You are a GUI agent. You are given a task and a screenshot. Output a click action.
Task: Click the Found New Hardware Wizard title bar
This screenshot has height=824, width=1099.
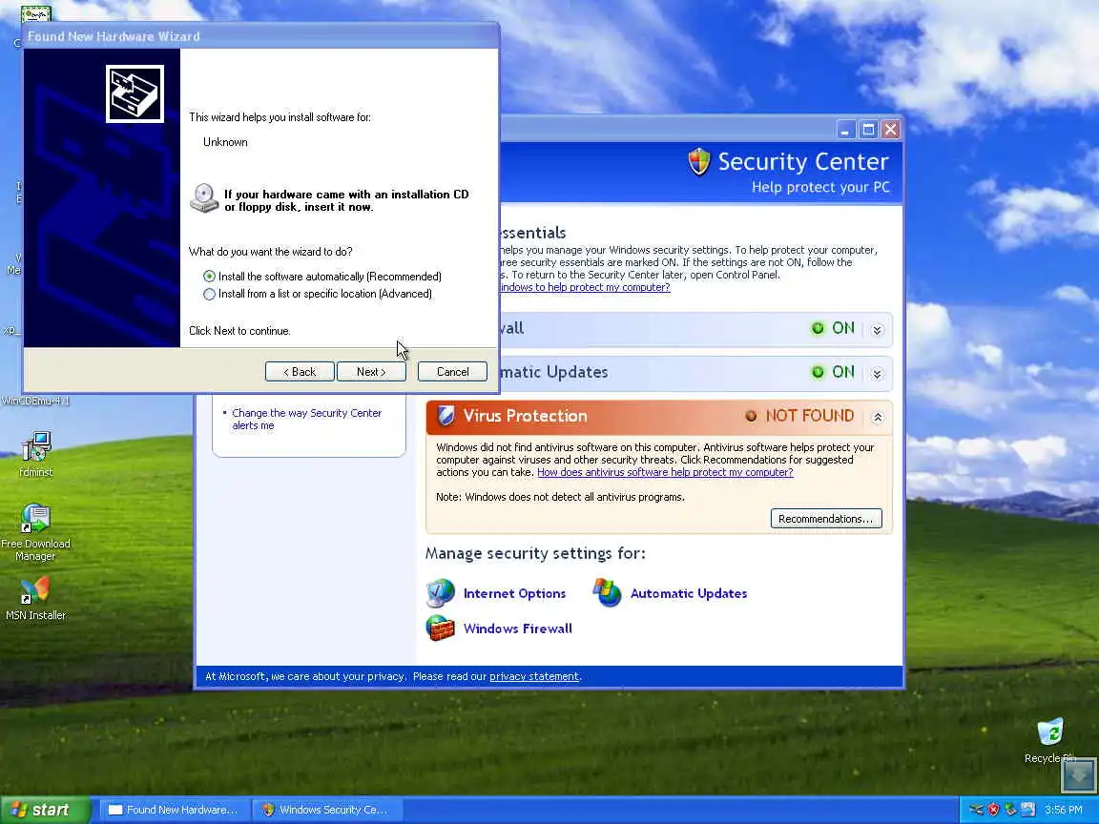260,36
